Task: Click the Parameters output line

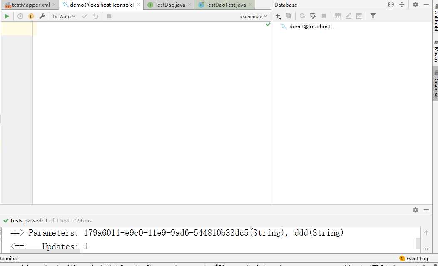Action: [x=177, y=232]
